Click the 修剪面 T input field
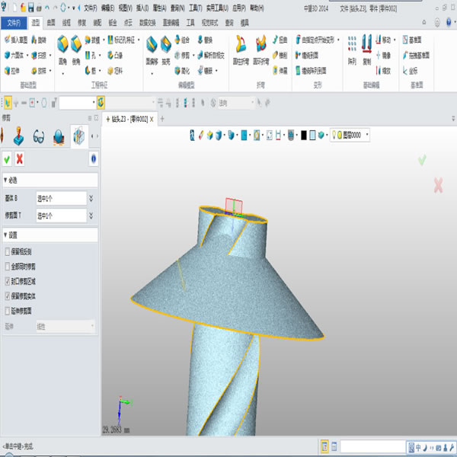Image resolution: width=457 pixels, height=457 pixels. 60,216
